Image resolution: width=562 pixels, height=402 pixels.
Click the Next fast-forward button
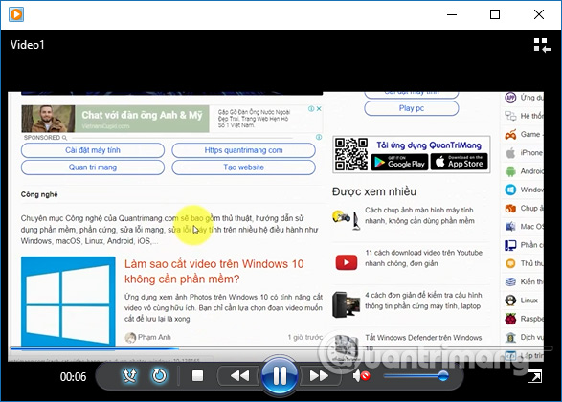(x=319, y=376)
